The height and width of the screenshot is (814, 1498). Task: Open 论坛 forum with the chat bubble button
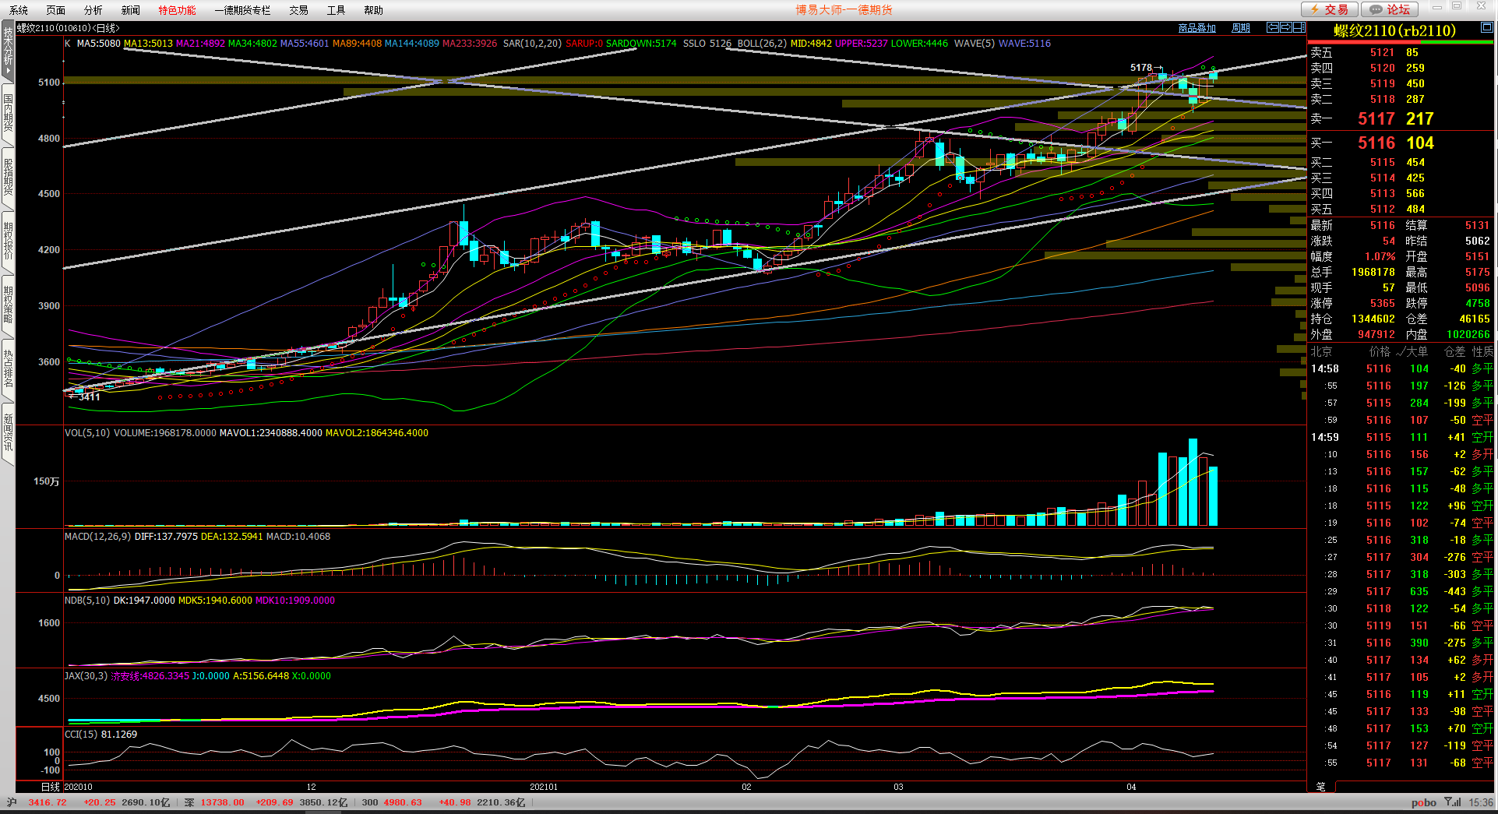tap(1390, 9)
